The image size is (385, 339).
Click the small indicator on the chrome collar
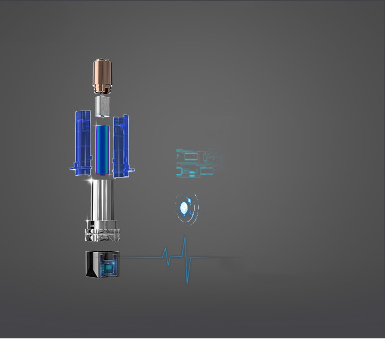(92, 226)
